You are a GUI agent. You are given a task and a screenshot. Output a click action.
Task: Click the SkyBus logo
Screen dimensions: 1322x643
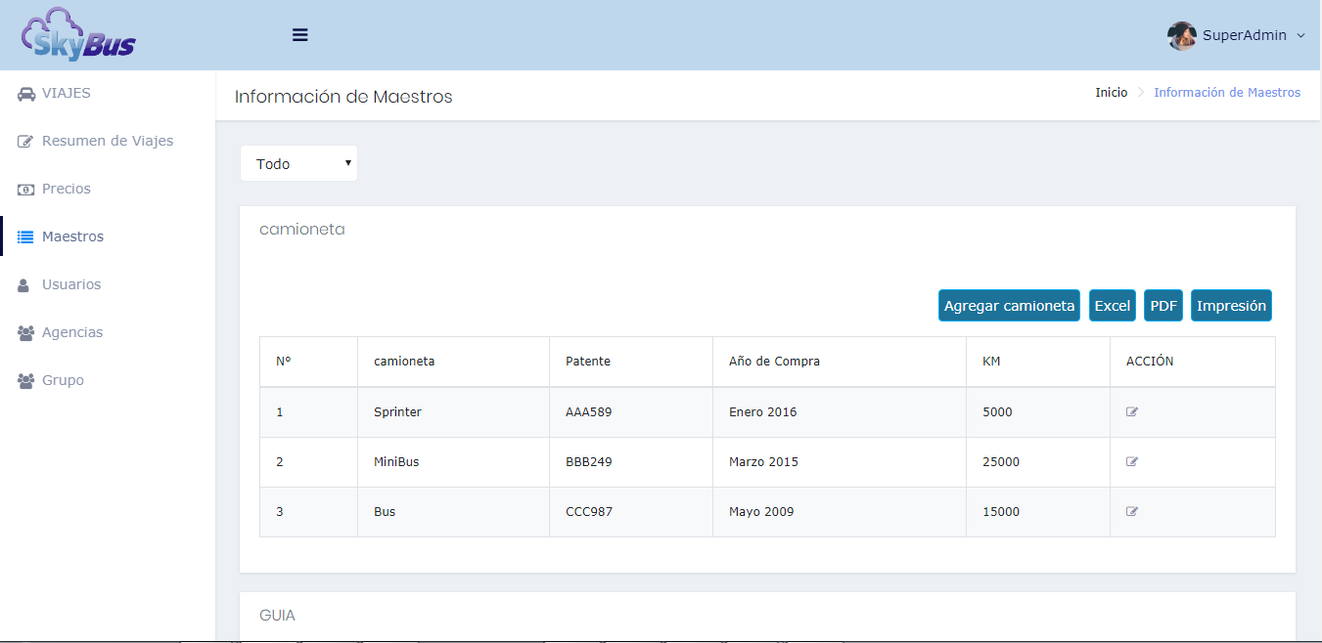pos(78,34)
